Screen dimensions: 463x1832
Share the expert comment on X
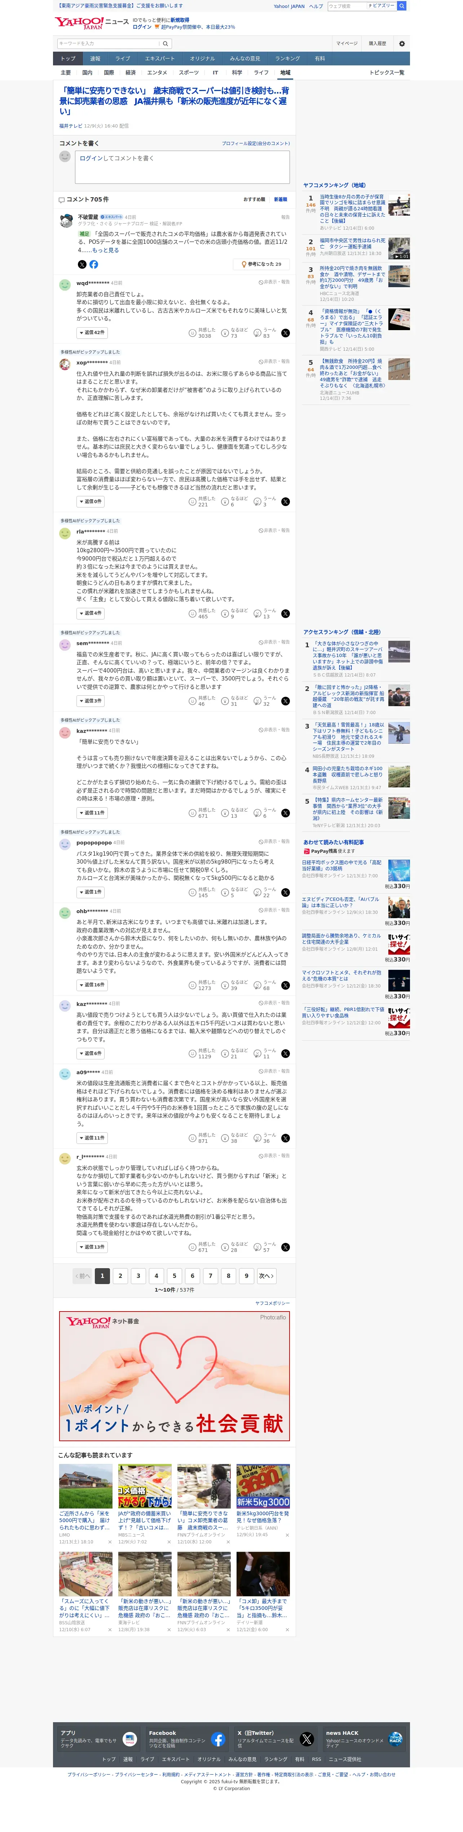pyautogui.click(x=82, y=264)
